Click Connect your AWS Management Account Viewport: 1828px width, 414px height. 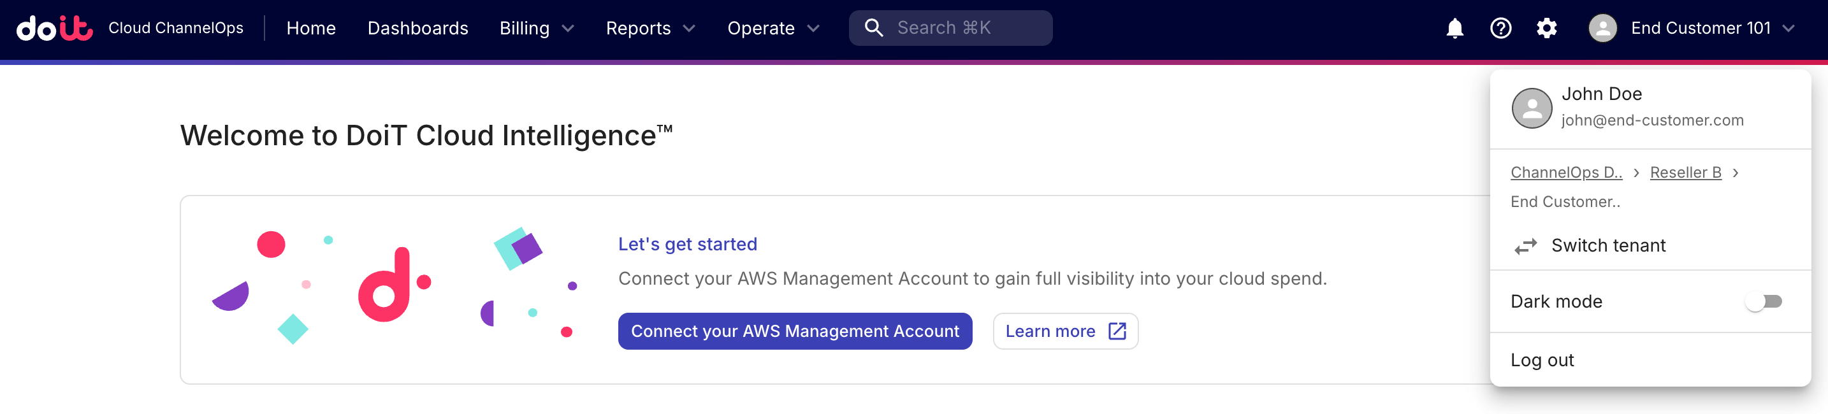(x=795, y=331)
